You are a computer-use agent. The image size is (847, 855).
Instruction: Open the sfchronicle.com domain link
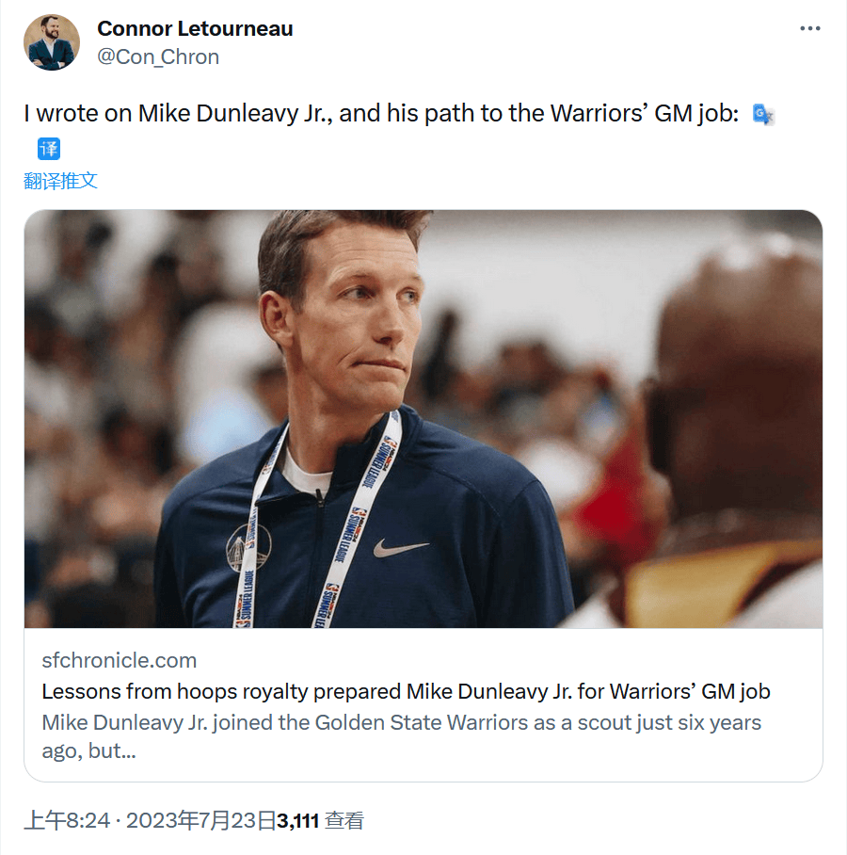pyautogui.click(x=119, y=659)
